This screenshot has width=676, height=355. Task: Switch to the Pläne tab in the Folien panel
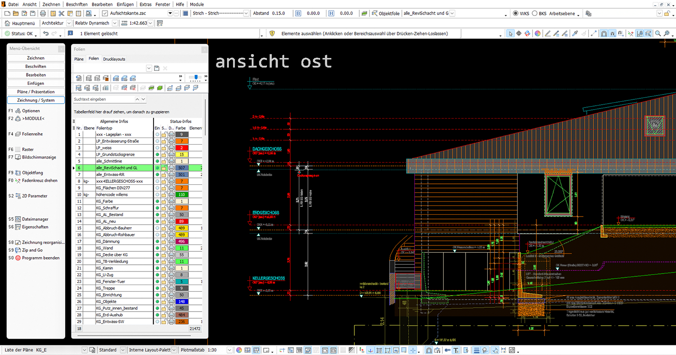pyautogui.click(x=78, y=59)
